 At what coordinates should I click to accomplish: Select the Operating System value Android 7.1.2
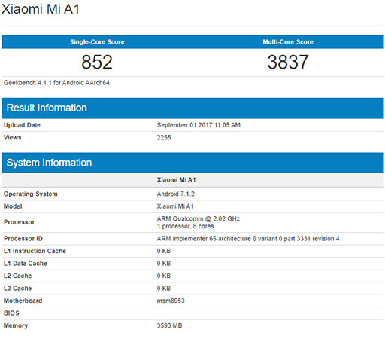[175, 194]
